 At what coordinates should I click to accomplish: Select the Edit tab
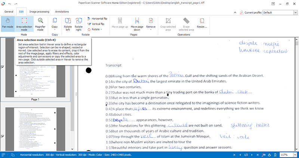point(21,12)
